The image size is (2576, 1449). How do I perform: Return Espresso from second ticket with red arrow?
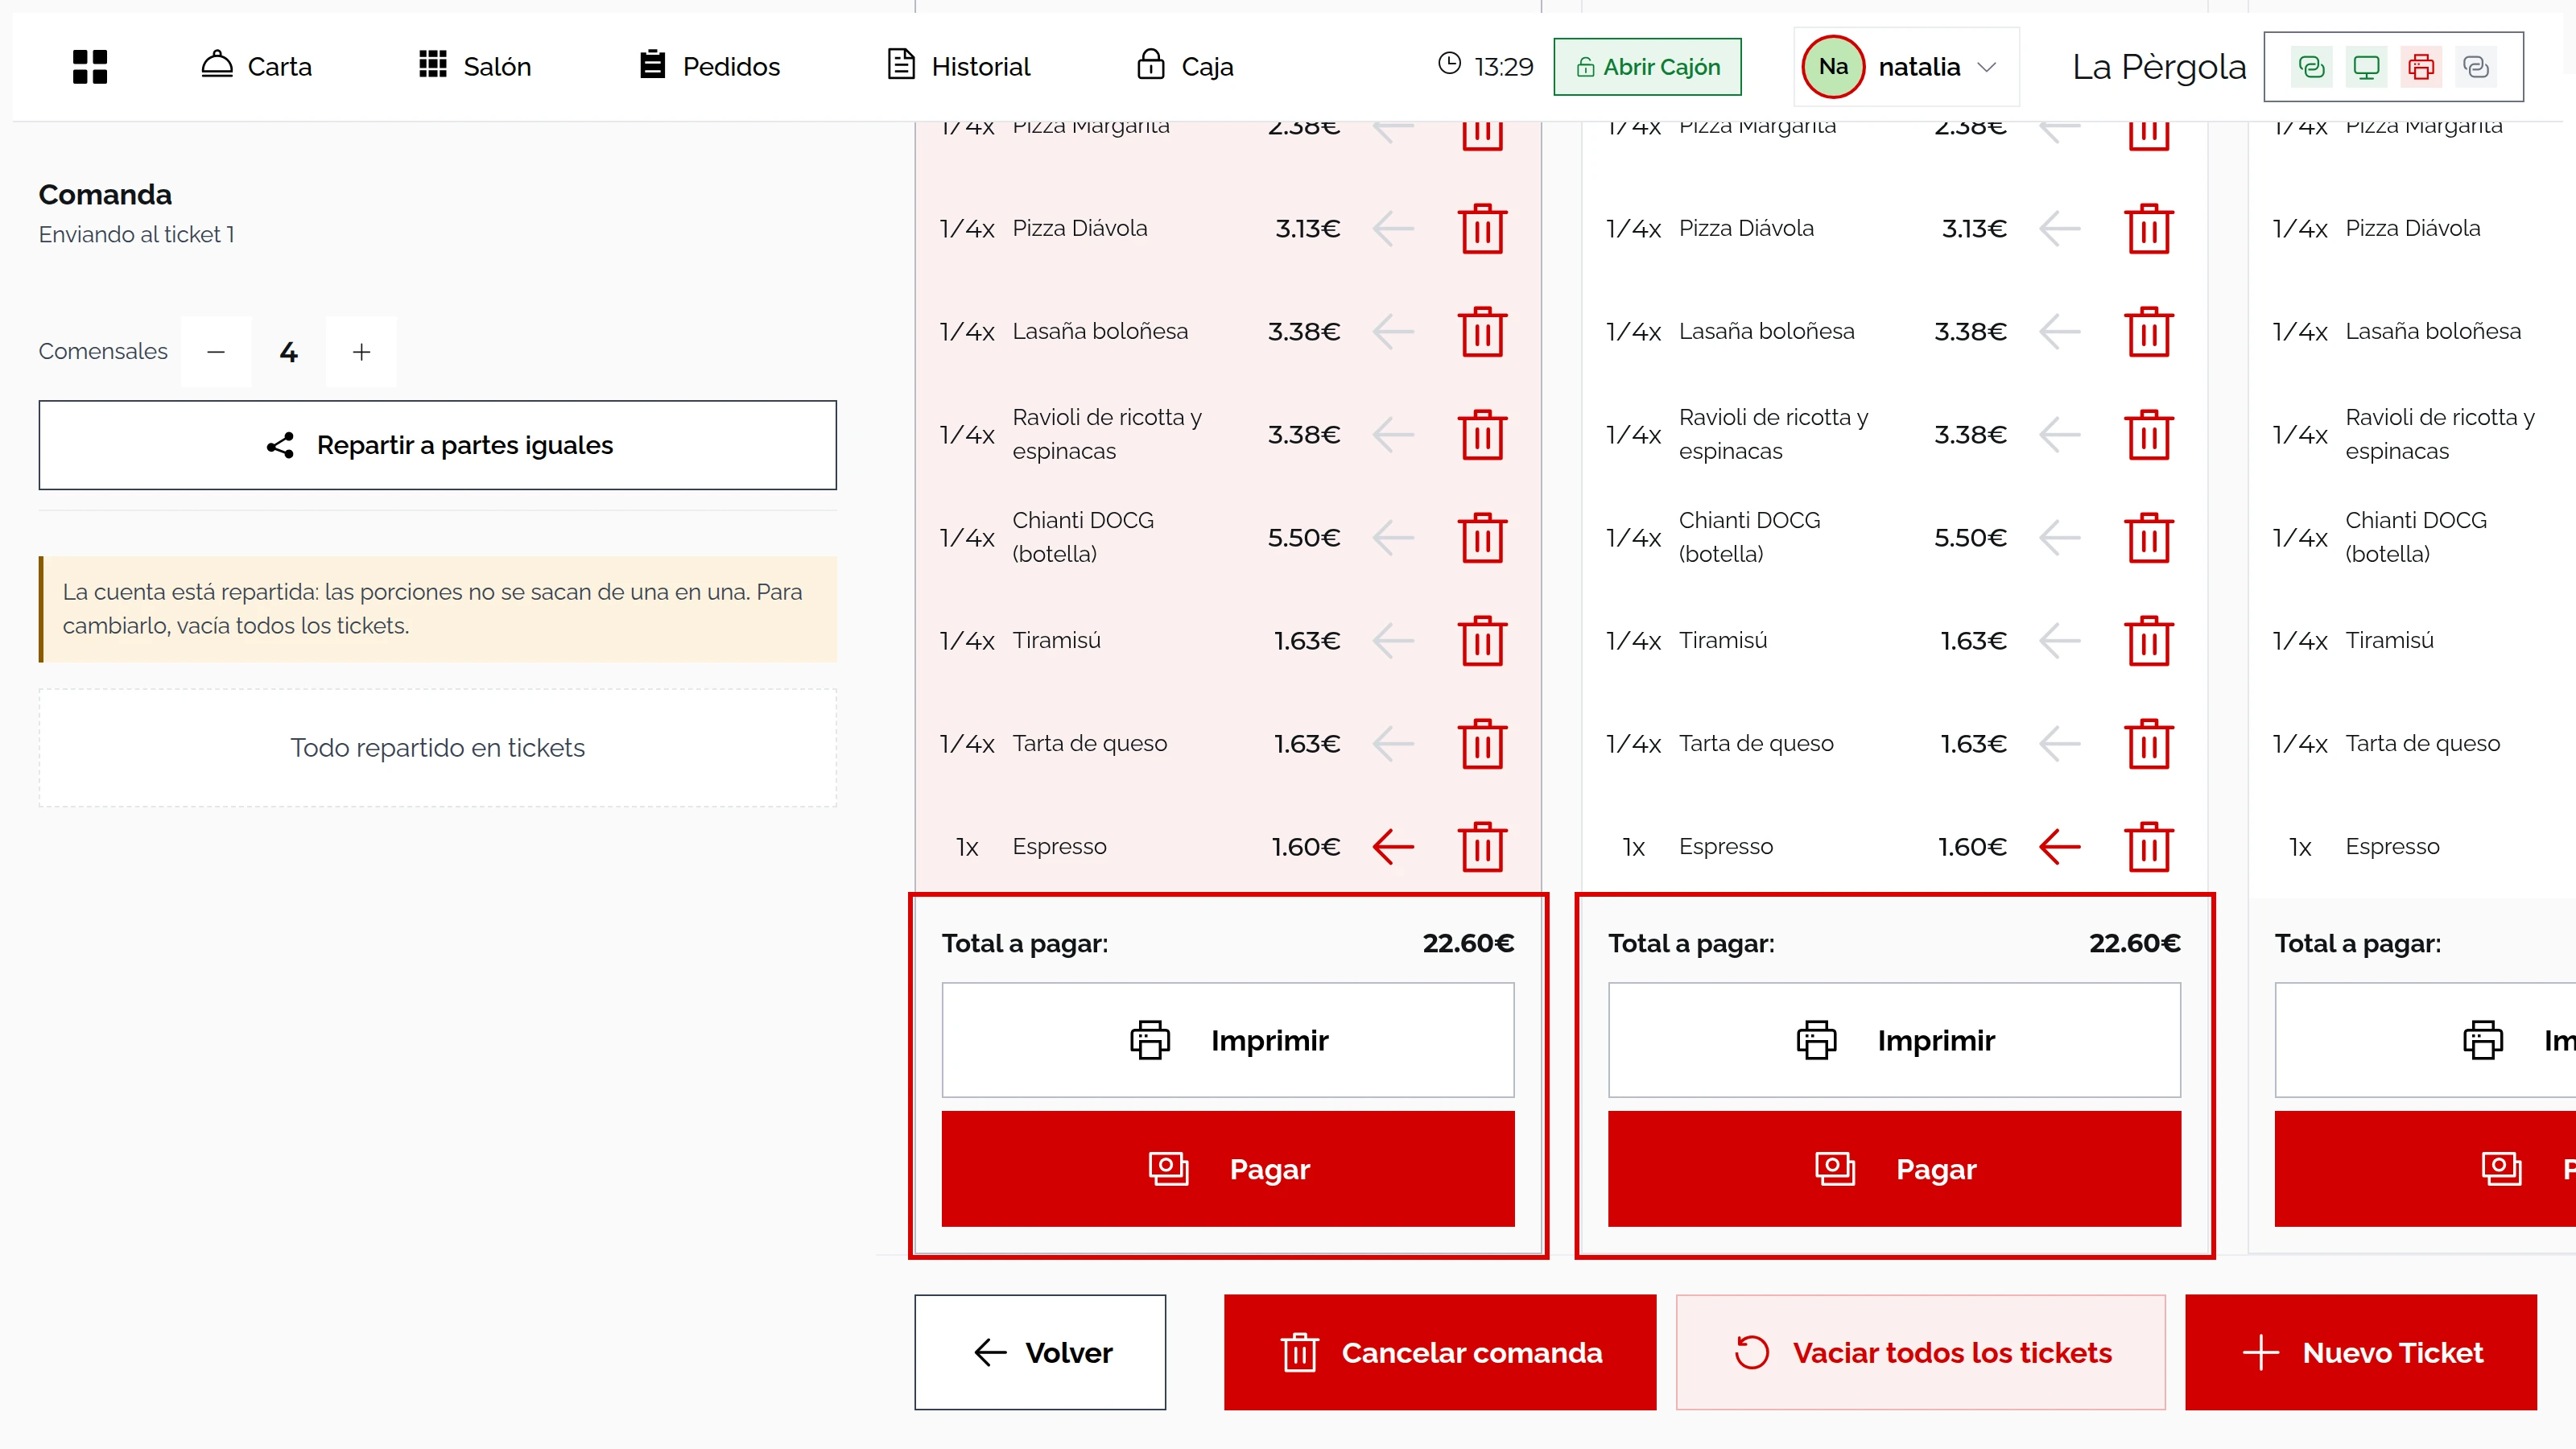pyautogui.click(x=2059, y=847)
